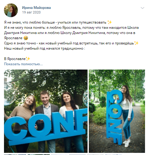149x155 pixels.
Task: Click the sparkles emoji after путешествовать
Action: [109, 22]
